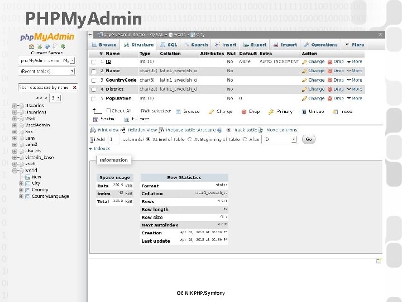Click the Track table eye icon
The height and width of the screenshot is (302, 402).
[x=229, y=130]
